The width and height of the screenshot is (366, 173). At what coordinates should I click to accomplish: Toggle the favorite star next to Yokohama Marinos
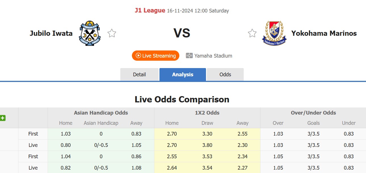pos(252,33)
